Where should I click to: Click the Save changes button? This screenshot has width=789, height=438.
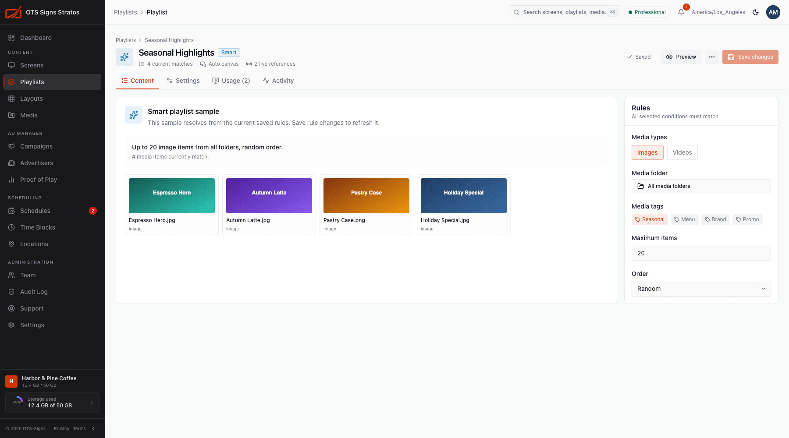click(x=750, y=57)
